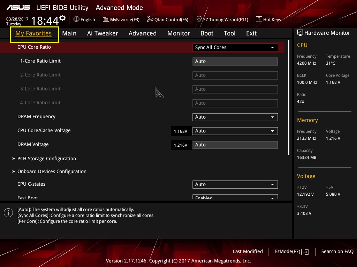Click the 3-Core Ratio Limit field
Screen dimensions: 357x267
235,89
